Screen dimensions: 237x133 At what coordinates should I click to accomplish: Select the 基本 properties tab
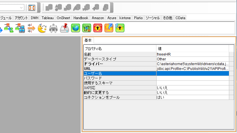[x=88, y=40]
